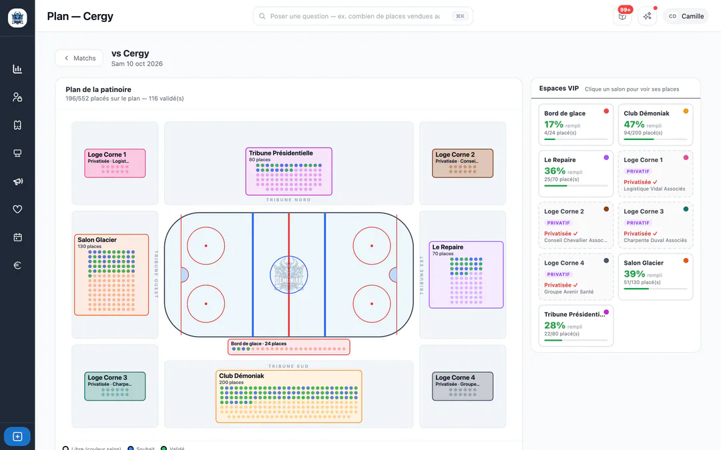Focus the question search field
The image size is (721, 450).
tap(363, 16)
